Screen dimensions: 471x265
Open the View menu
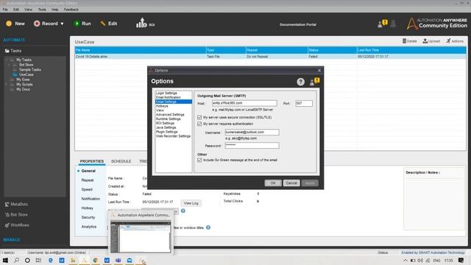tap(28, 10)
